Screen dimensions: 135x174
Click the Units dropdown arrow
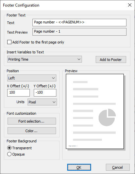54,102
